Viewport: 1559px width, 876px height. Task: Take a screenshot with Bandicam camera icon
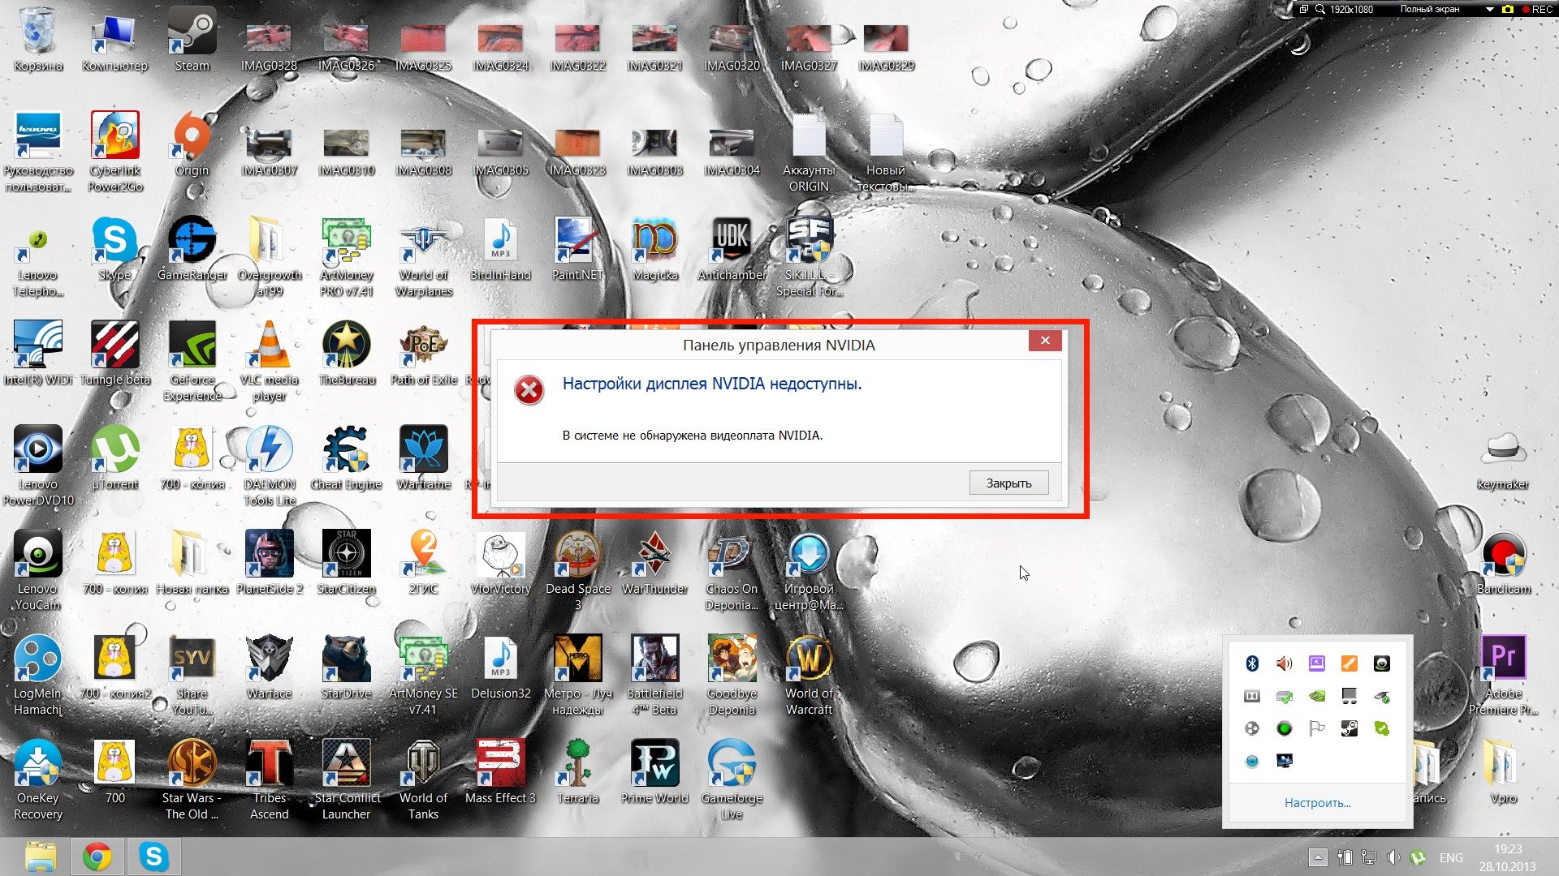[1508, 10]
